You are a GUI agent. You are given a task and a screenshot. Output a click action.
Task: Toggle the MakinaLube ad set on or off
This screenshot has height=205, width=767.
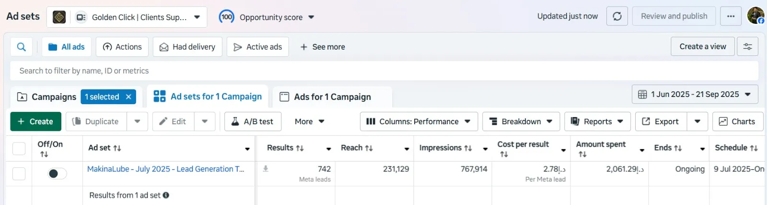[x=58, y=173]
